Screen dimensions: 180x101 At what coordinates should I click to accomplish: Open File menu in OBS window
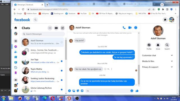(2, 4)
